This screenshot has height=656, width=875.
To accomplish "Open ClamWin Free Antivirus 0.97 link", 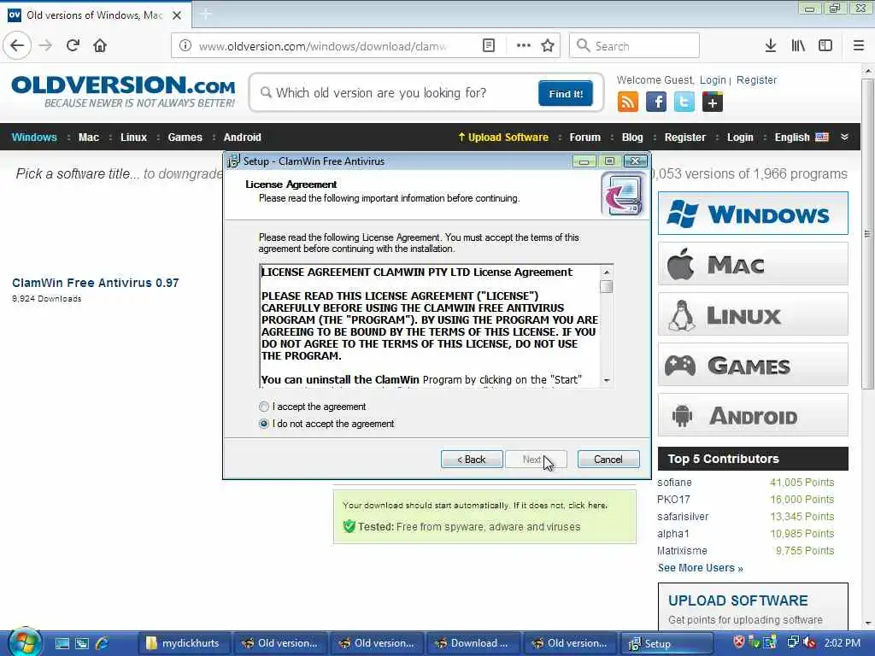I will (96, 283).
